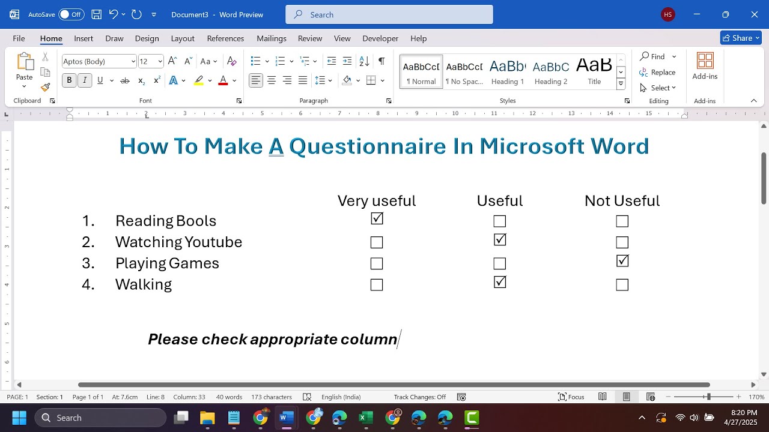Open the Select dropdown in Editing
Image resolution: width=769 pixels, height=432 pixels.
coord(658,88)
